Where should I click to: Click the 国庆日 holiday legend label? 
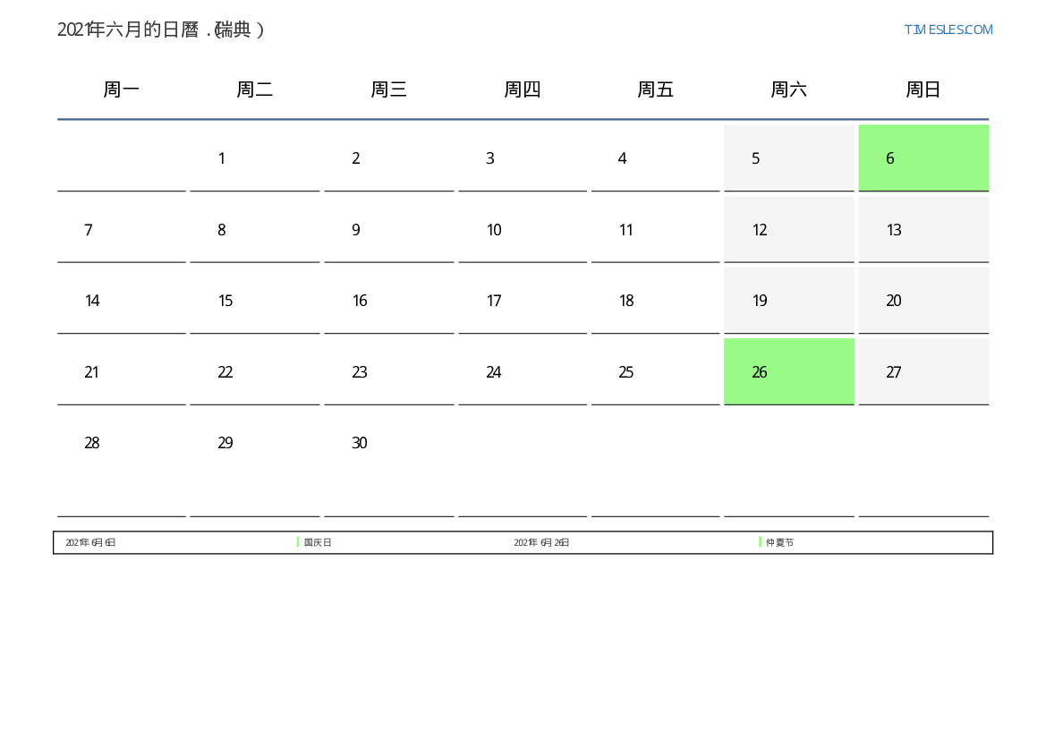(x=318, y=543)
